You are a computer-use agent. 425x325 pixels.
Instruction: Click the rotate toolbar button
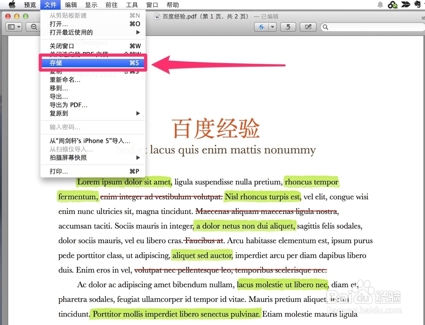pos(288,27)
